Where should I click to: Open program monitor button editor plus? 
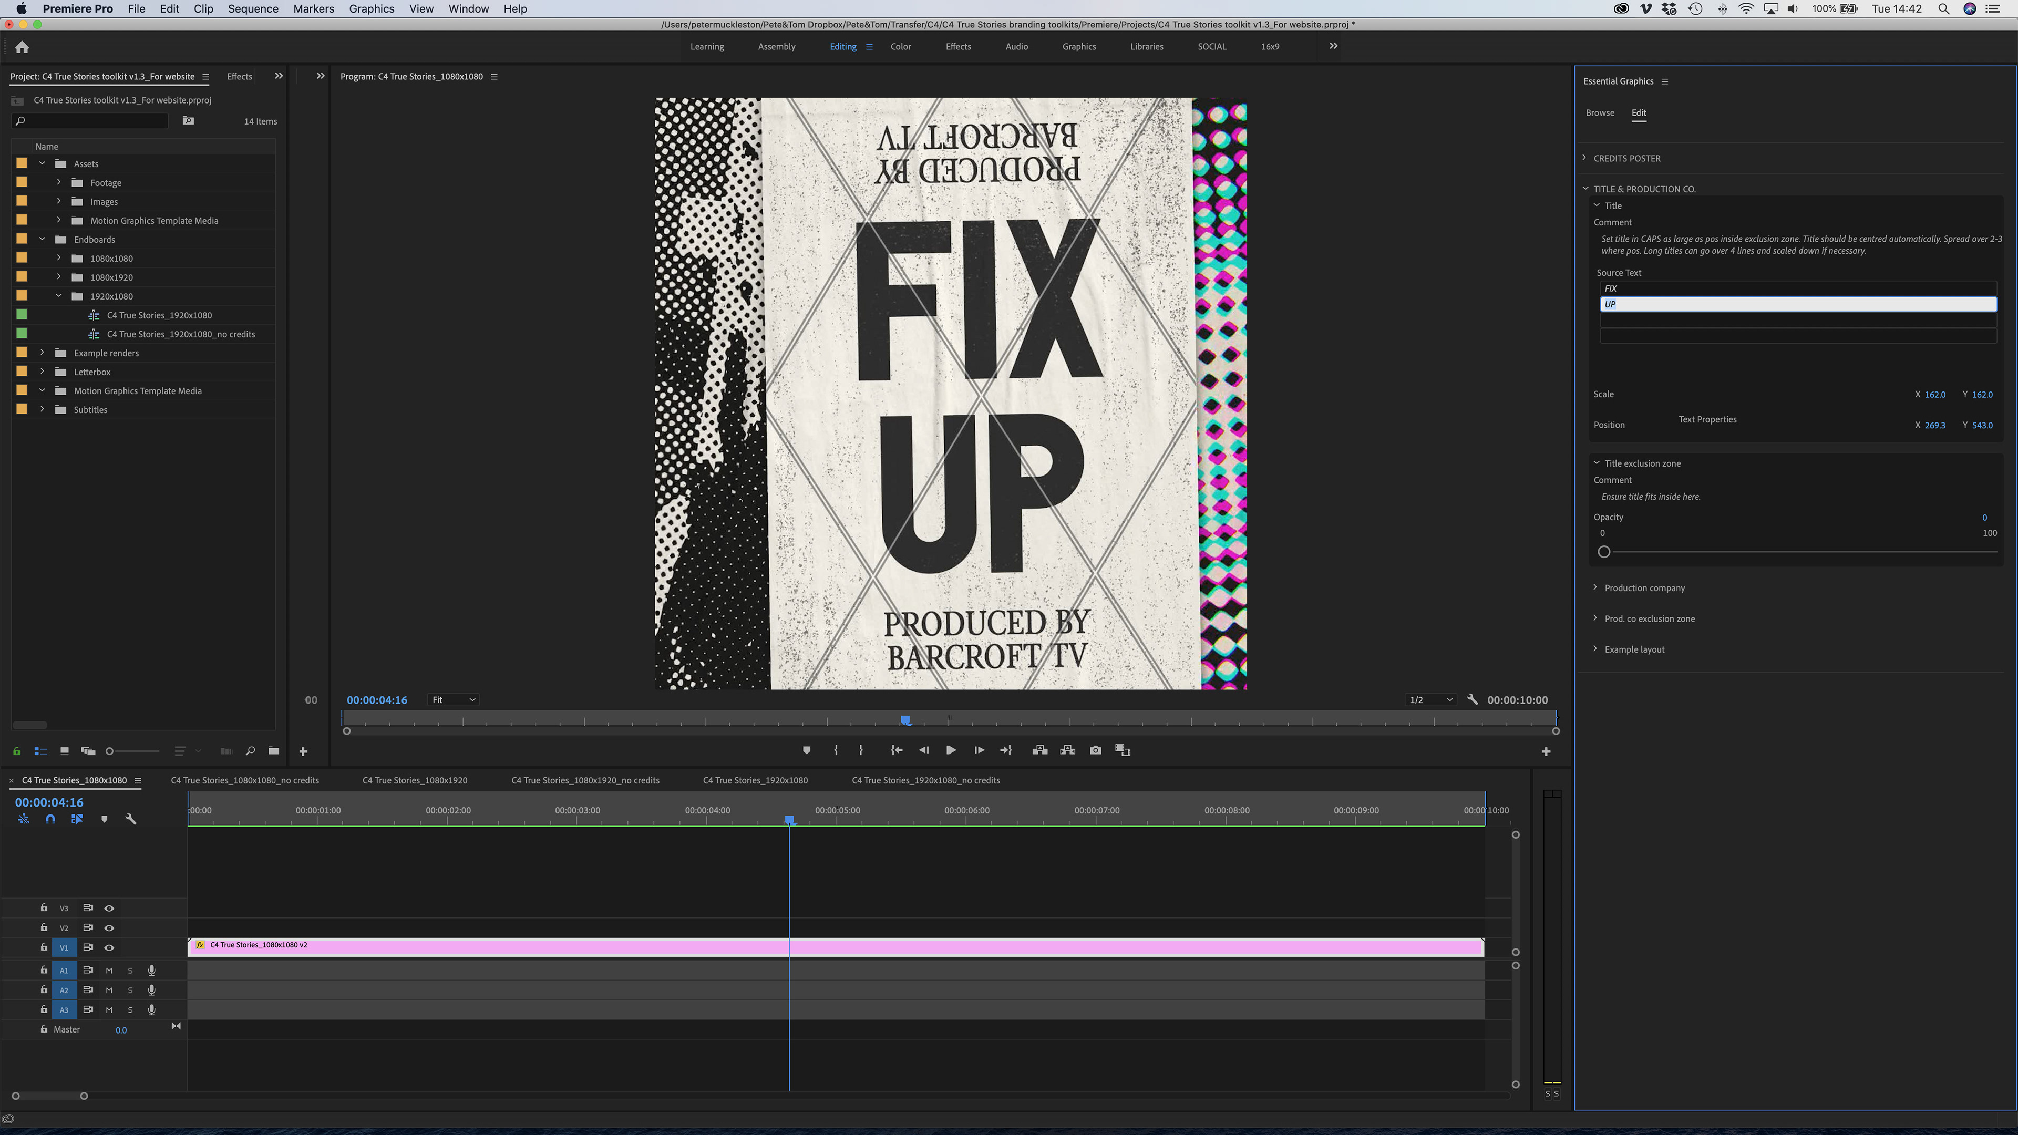(x=1546, y=752)
